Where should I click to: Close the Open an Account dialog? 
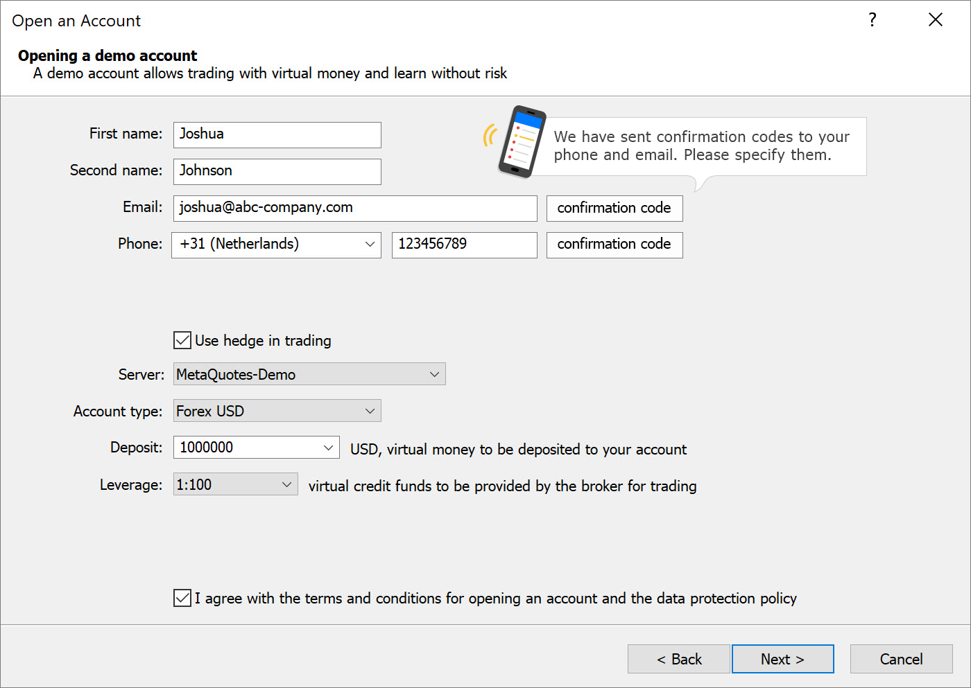point(936,20)
